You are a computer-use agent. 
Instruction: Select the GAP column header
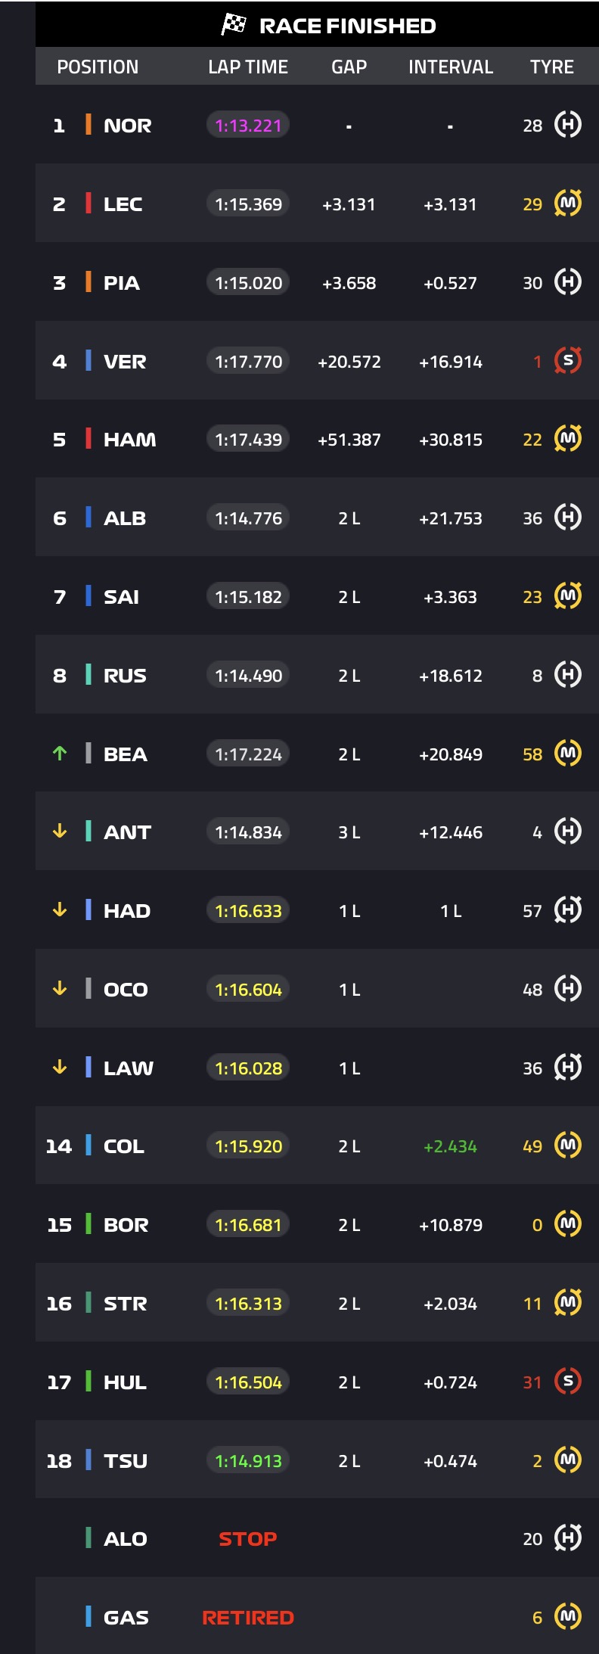(349, 67)
